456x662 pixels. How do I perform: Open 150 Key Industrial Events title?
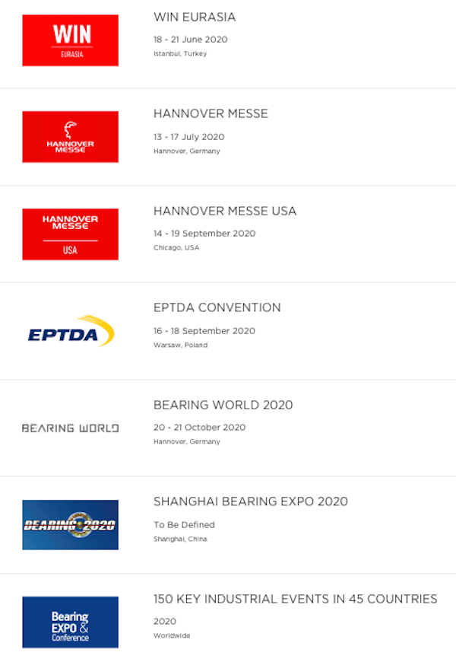(295, 599)
